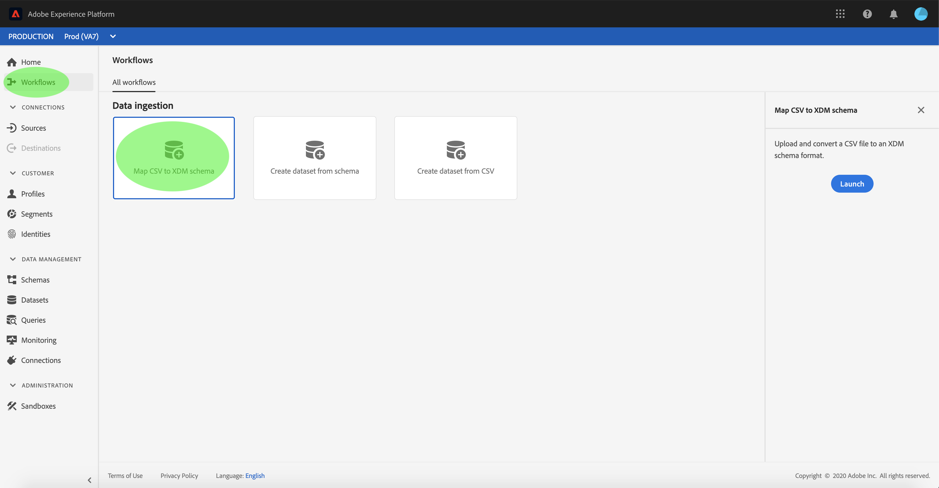Open Queries in Data Management

pyautogui.click(x=33, y=320)
